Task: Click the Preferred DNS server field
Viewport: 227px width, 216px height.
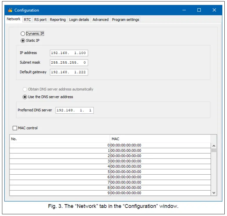Action: click(x=75, y=110)
